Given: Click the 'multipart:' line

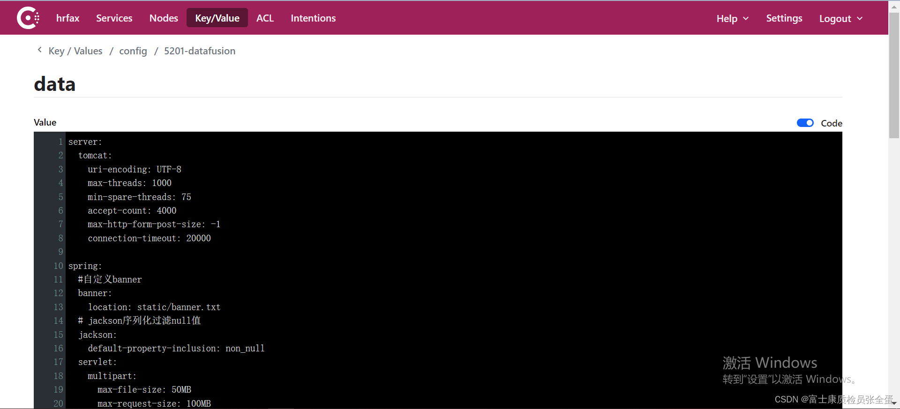Looking at the screenshot, I should coord(112,376).
